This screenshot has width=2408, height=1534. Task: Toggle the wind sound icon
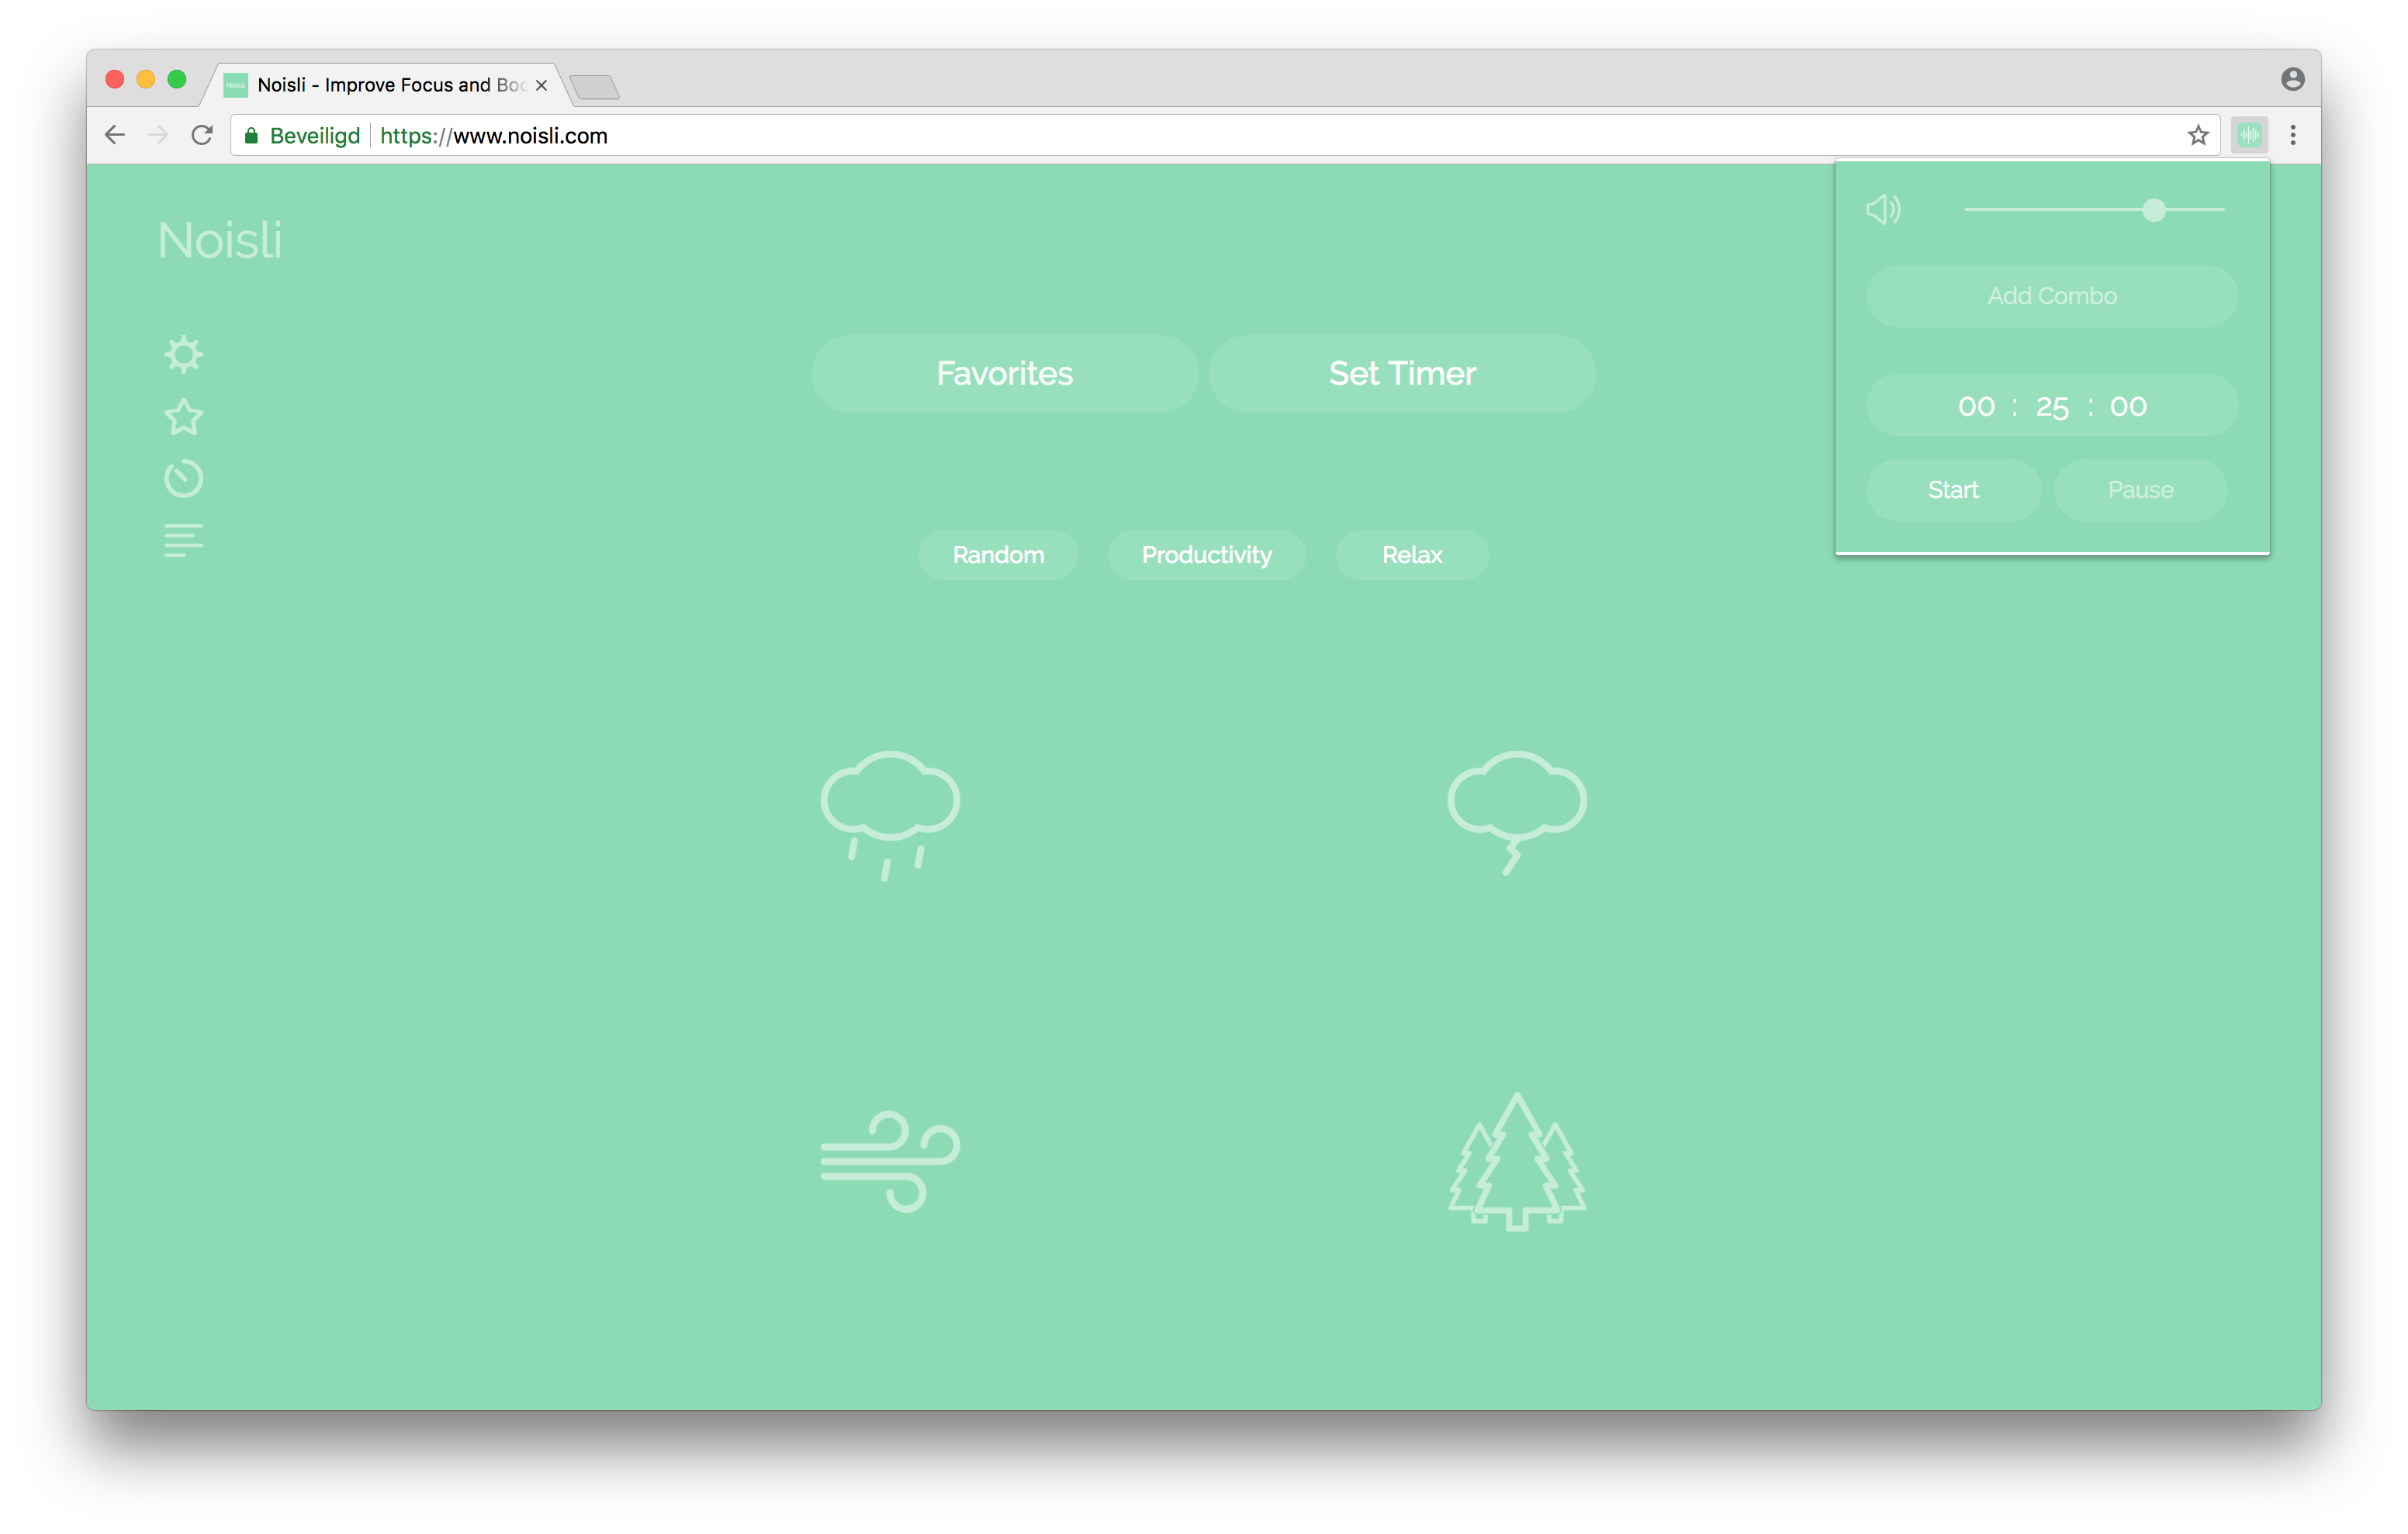[890, 1160]
